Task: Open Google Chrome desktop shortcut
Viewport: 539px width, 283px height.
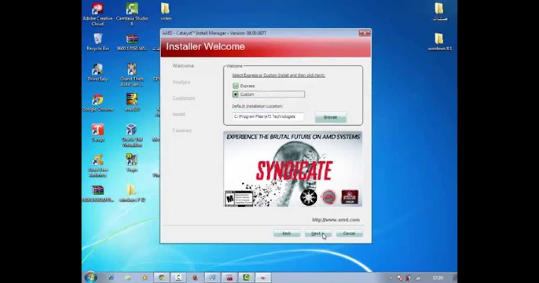Action: 97,102
